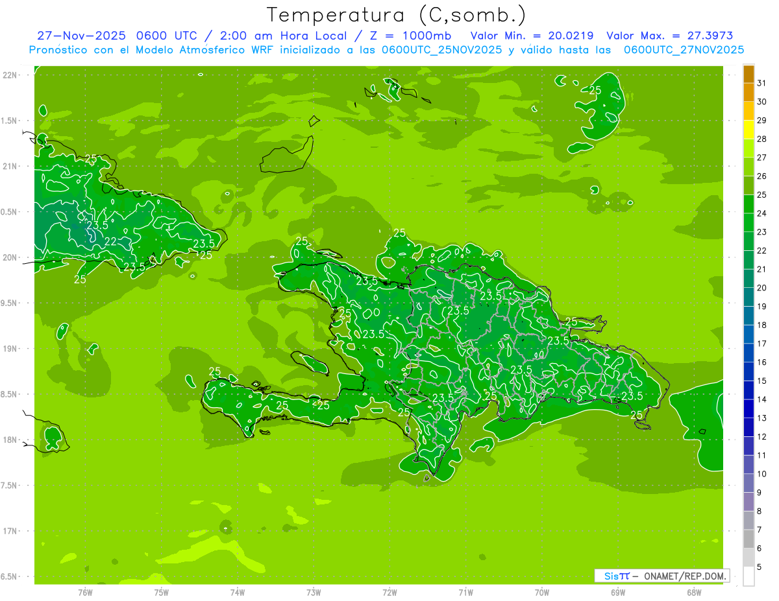Viewport: 779px width, 601px height.
Task: Click the '17N' latitude axis label
Action: 9,531
